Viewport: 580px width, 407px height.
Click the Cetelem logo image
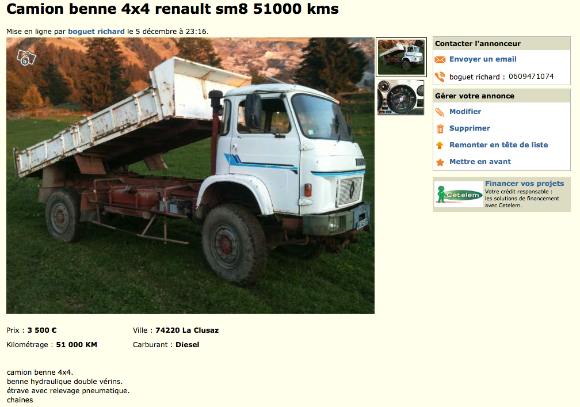pos(459,194)
